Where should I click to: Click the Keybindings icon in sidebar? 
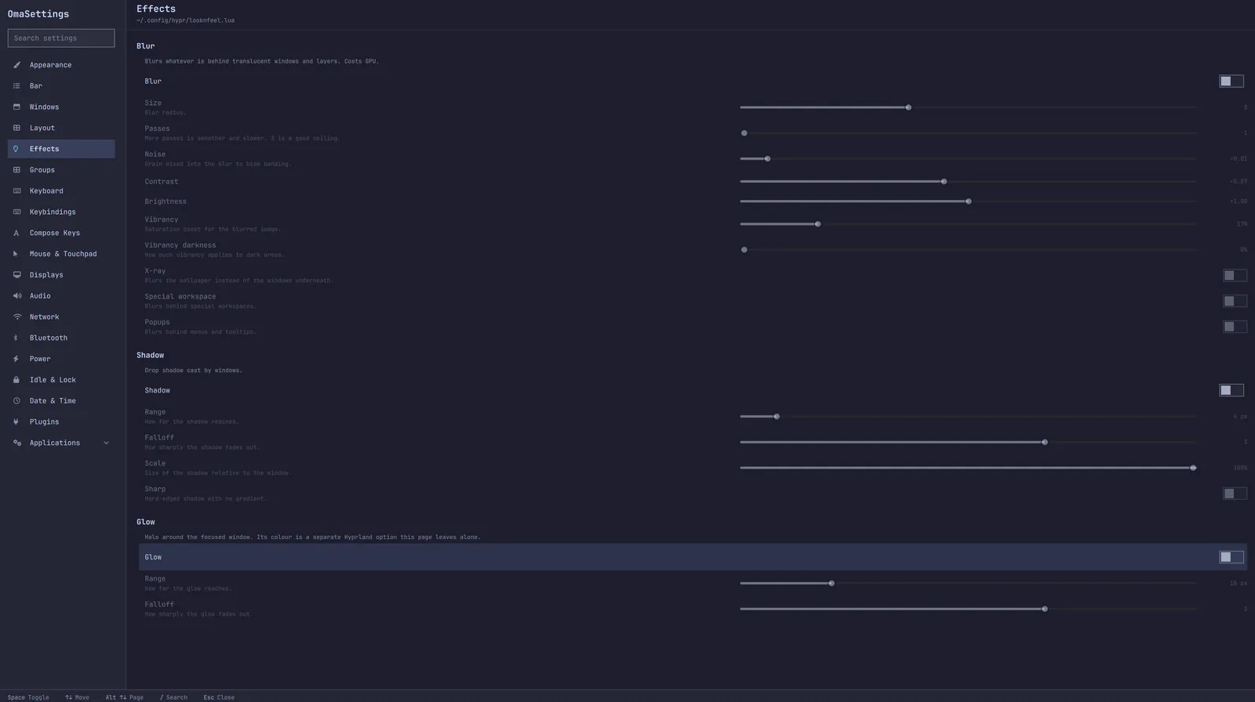click(16, 212)
